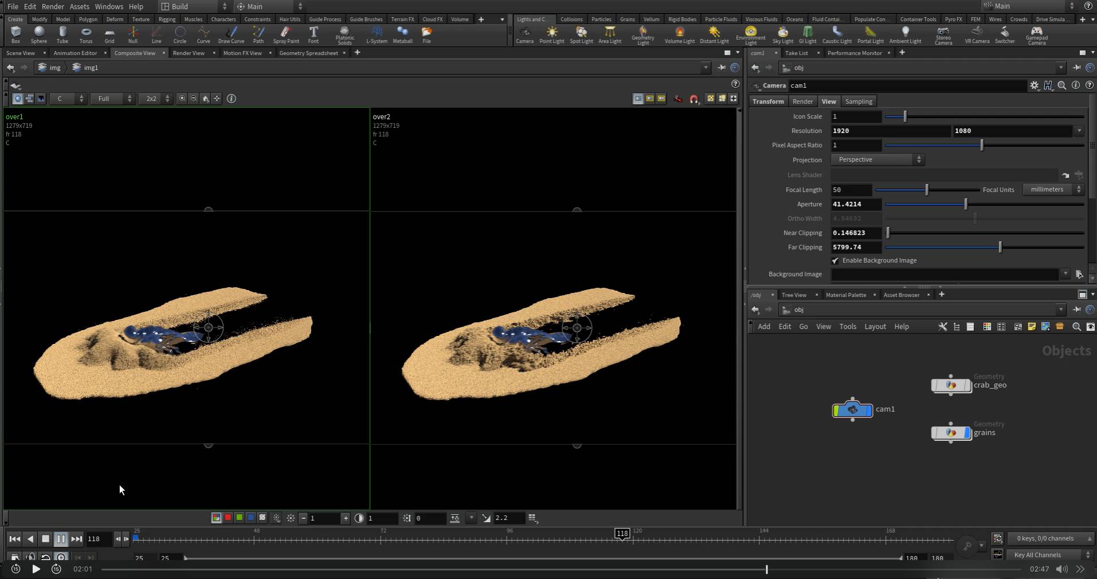
Task: Toggle blue channel display button
Action: tap(250, 518)
